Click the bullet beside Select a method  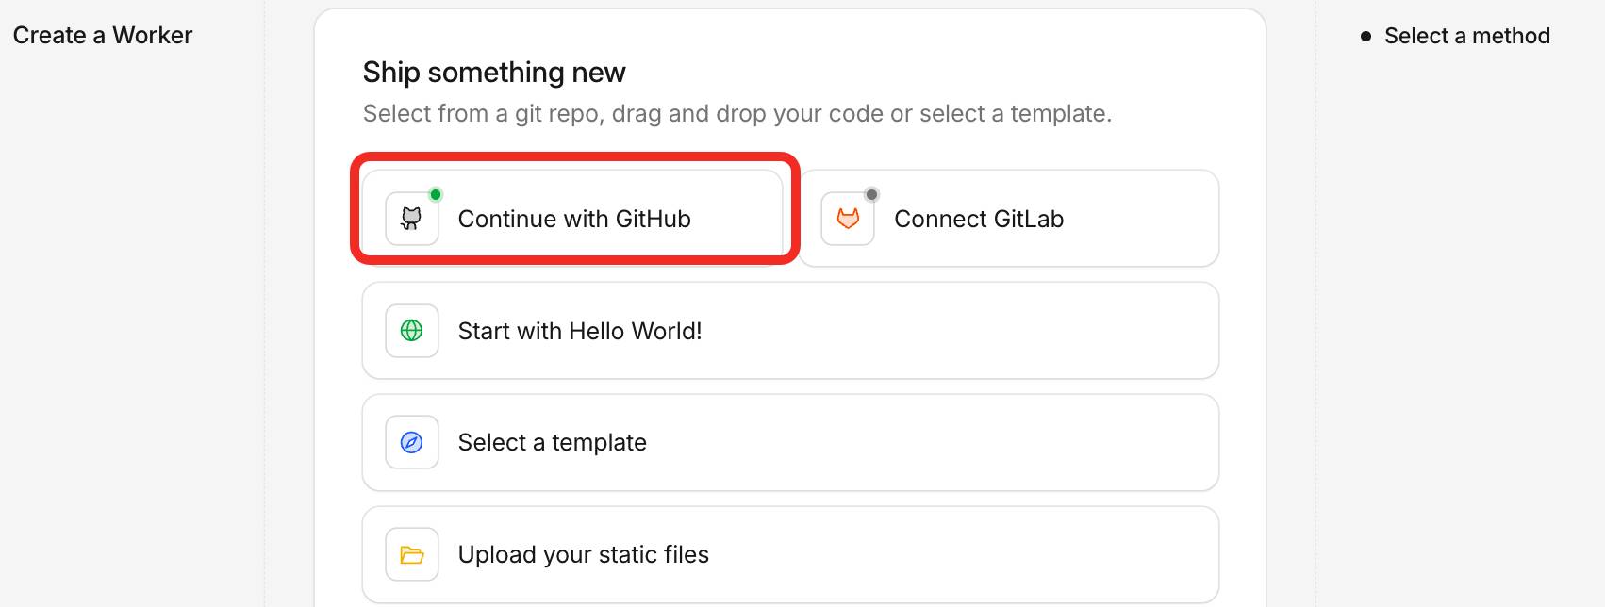pos(1365,37)
